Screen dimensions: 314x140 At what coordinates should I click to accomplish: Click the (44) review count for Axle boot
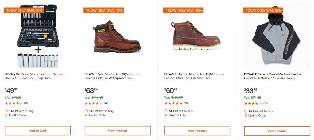pyautogui.click(x=106, y=103)
